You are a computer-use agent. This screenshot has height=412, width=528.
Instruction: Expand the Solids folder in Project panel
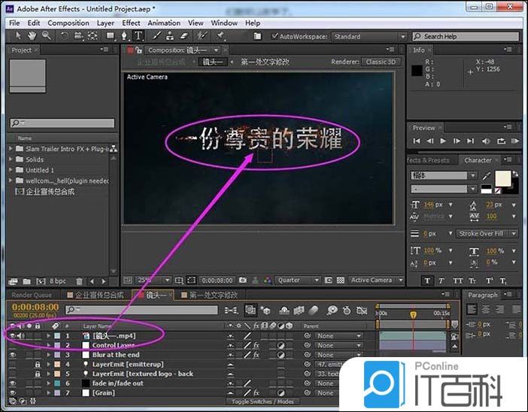[x=12, y=159]
